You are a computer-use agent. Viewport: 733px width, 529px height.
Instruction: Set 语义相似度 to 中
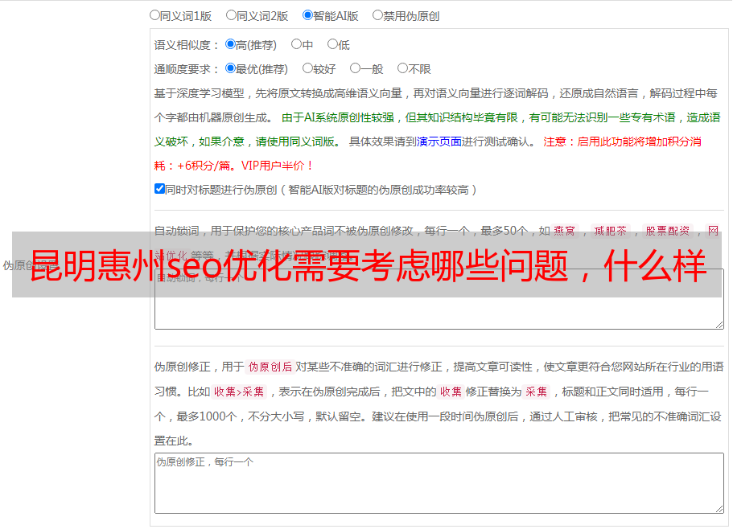point(296,44)
